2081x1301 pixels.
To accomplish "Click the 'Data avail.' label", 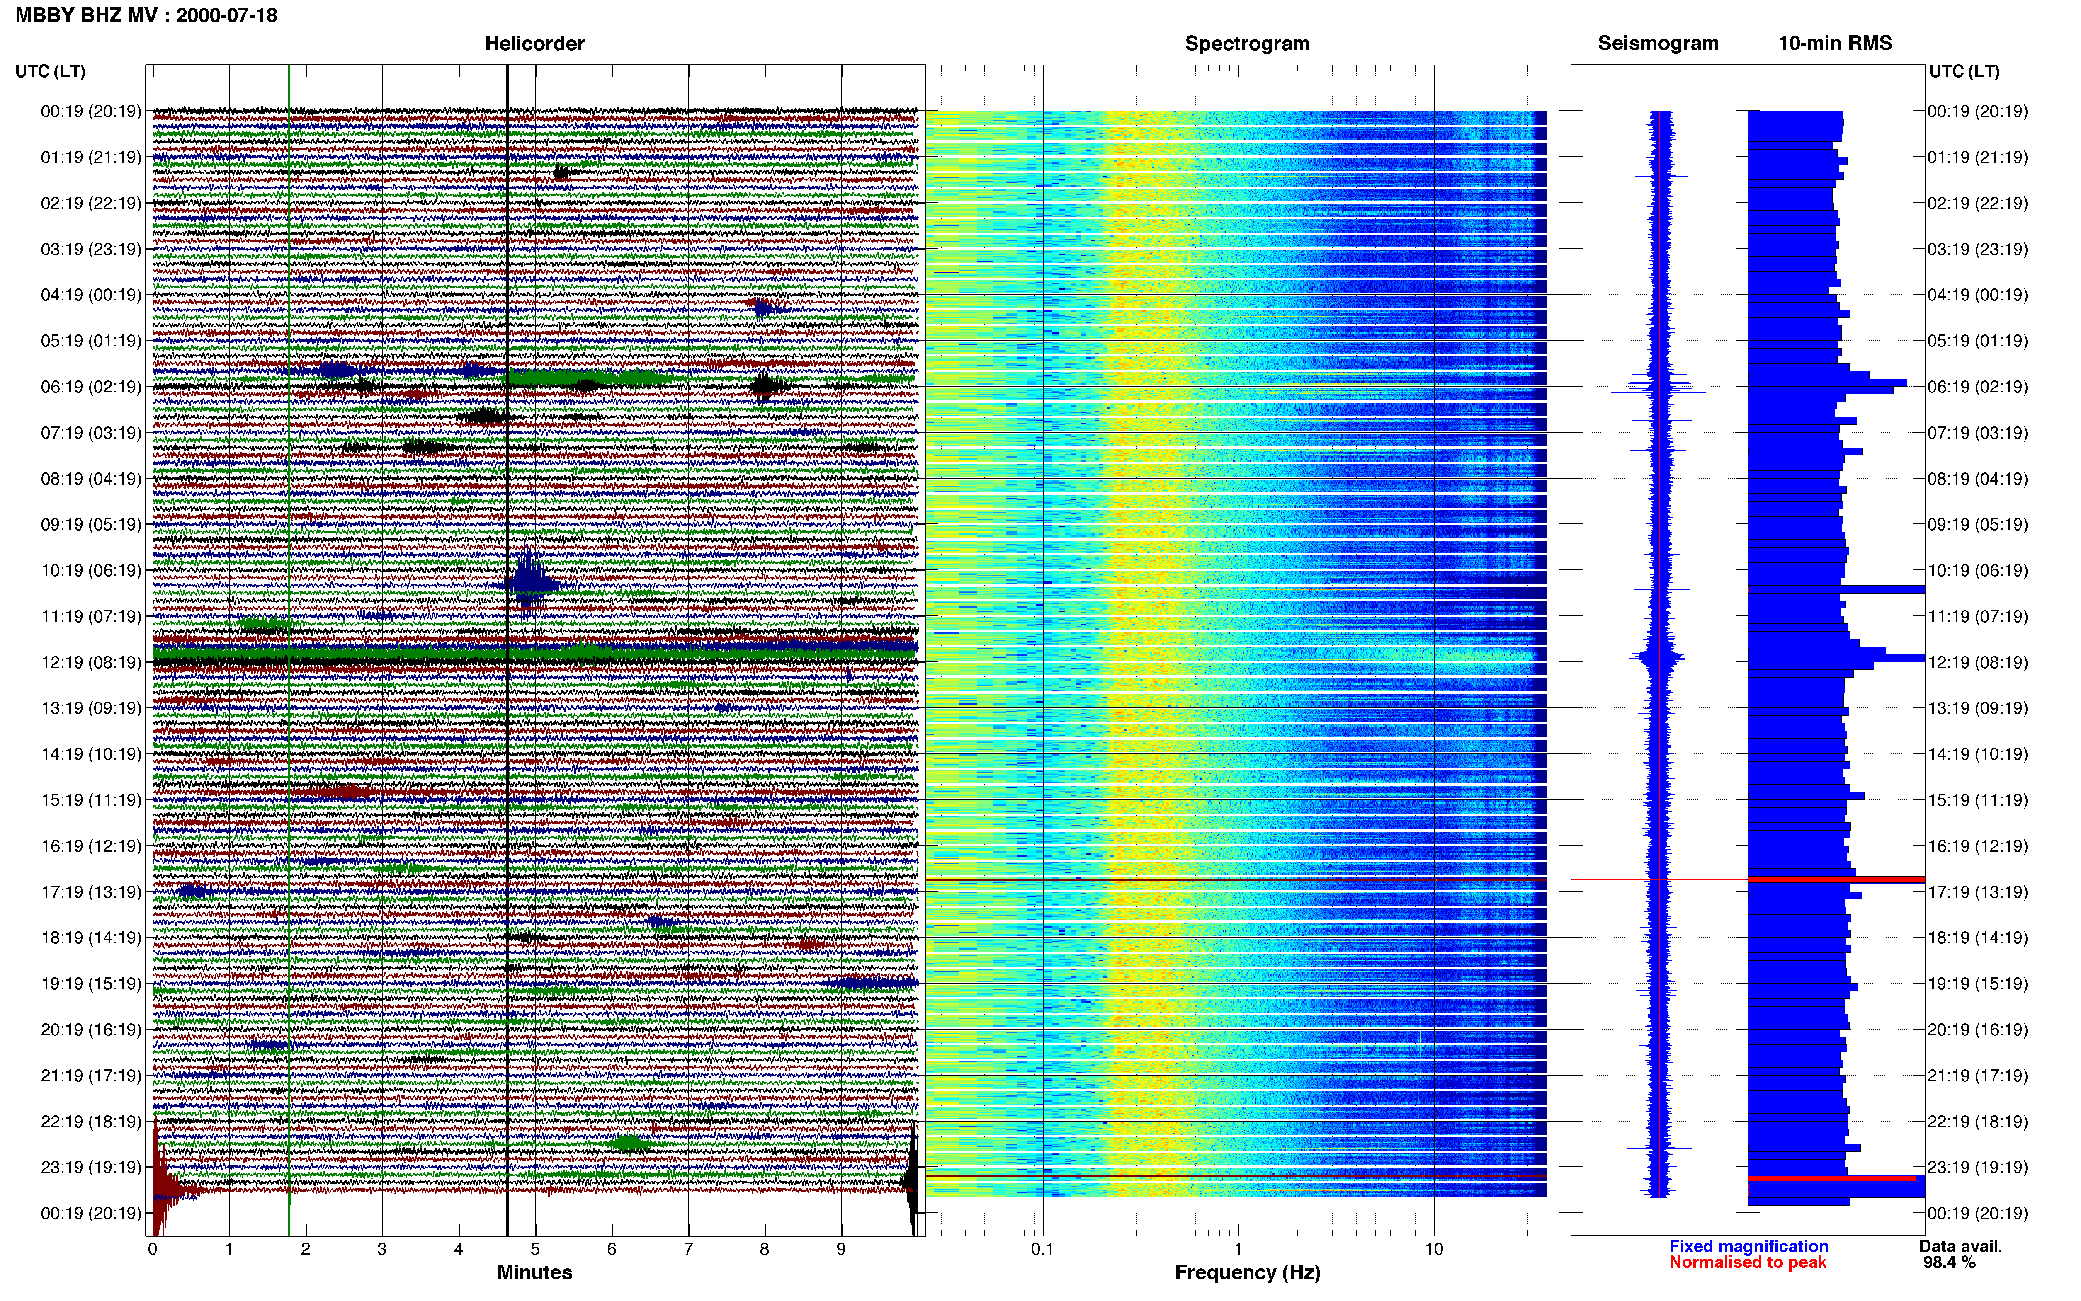I will 1960,1246.
